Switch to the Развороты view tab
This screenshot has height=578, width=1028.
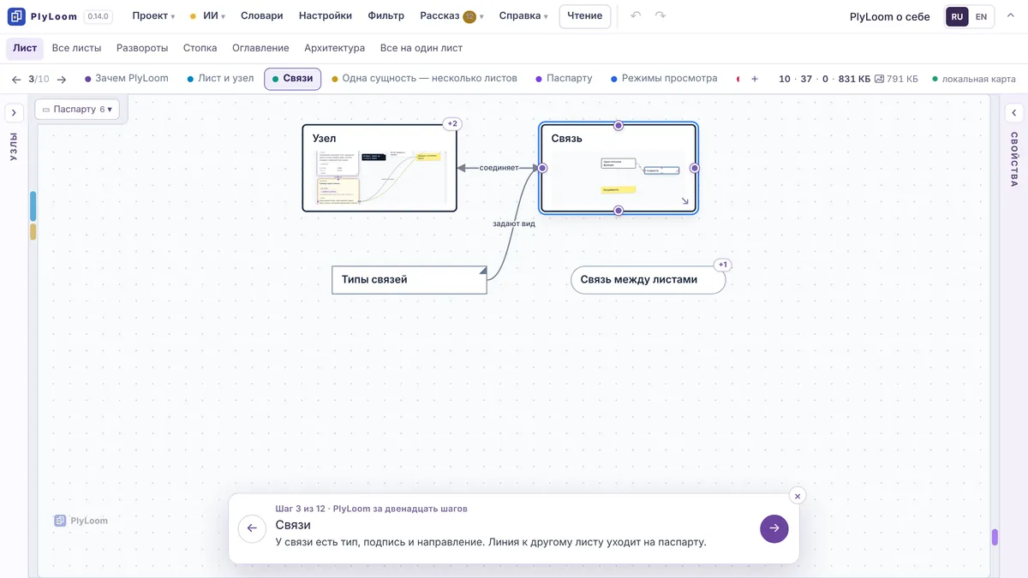[x=142, y=48]
